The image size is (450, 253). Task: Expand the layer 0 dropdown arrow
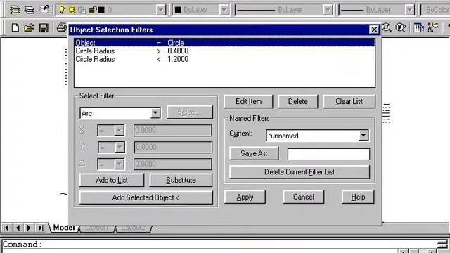coord(161,10)
